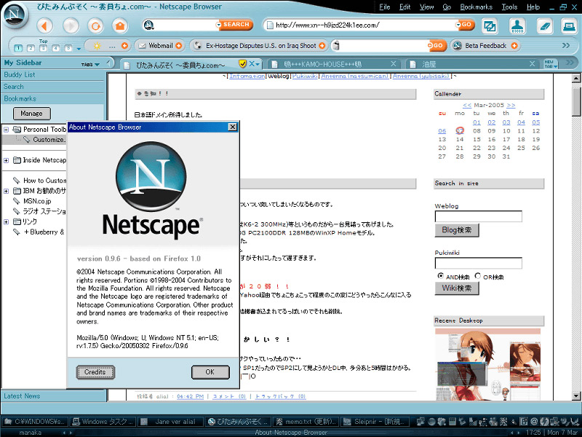Click the orange GO button beside the URL

466,25
